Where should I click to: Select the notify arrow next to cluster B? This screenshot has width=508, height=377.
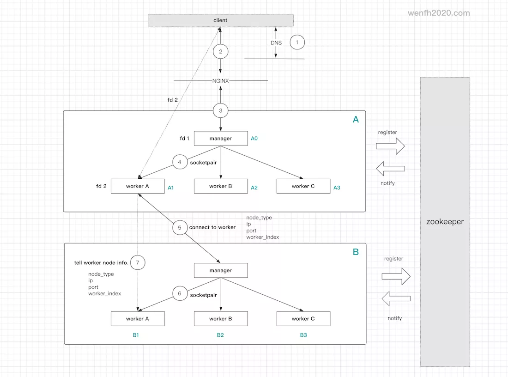click(396, 299)
